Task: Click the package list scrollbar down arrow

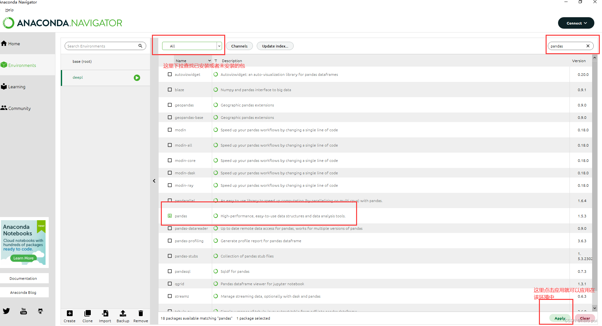Action: [x=594, y=308]
